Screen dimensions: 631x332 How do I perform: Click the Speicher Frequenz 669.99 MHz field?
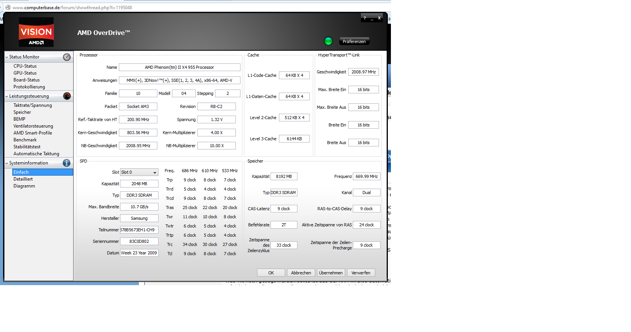click(367, 176)
